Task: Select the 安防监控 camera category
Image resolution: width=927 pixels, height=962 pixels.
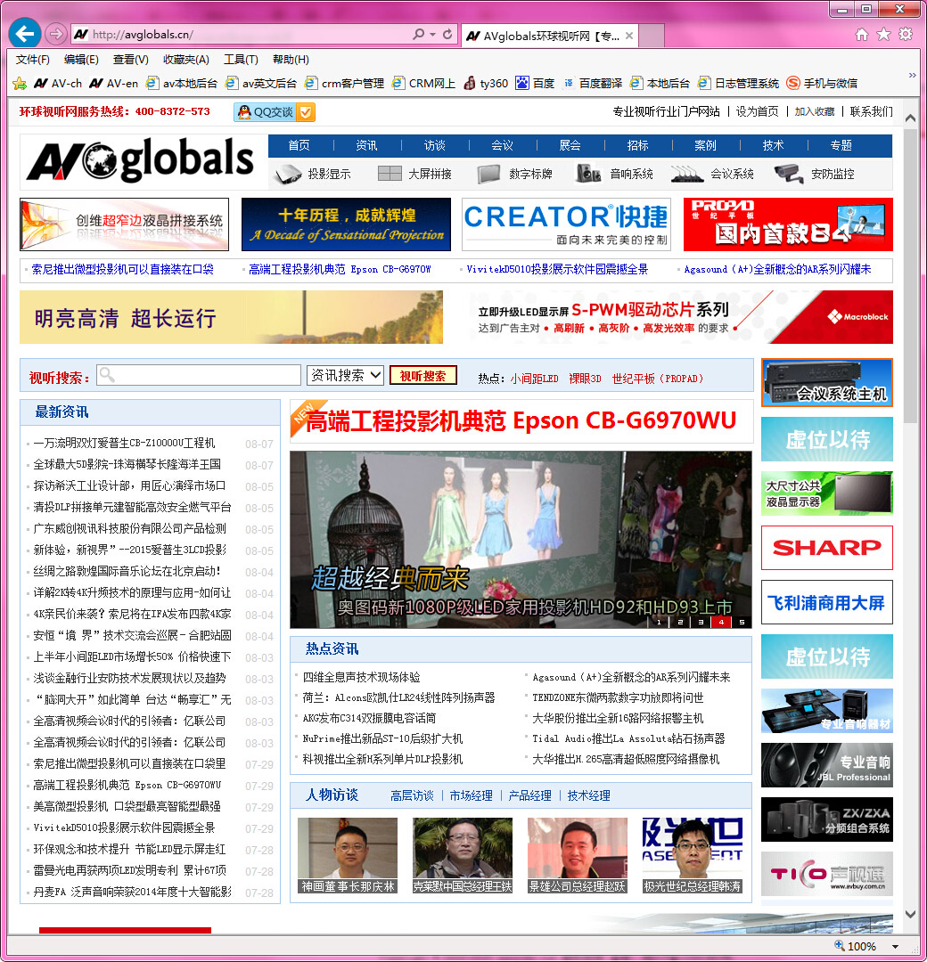Action: pos(814,175)
